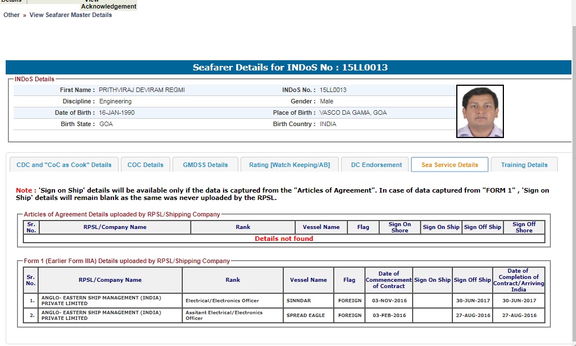Click the Rank column header in the Form 1 table
The height and width of the screenshot is (346, 576).
pos(233,280)
